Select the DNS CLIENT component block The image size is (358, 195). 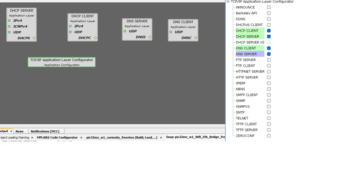(x=183, y=30)
